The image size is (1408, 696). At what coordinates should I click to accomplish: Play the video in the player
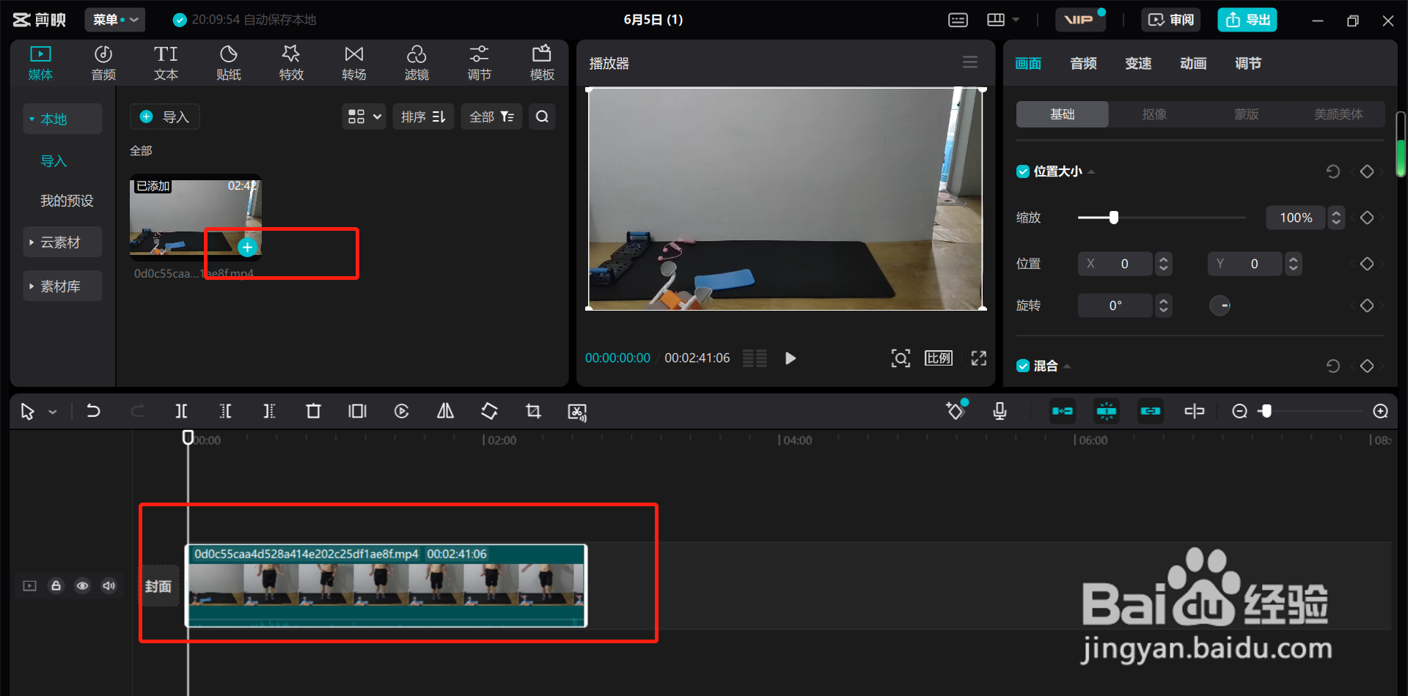tap(790, 358)
